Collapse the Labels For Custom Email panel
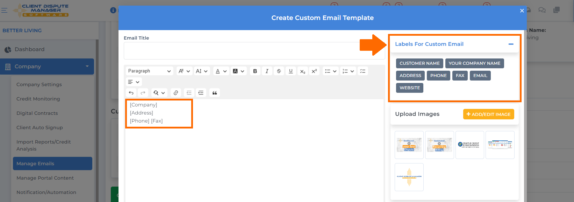Image resolution: width=574 pixels, height=202 pixels. [x=511, y=44]
